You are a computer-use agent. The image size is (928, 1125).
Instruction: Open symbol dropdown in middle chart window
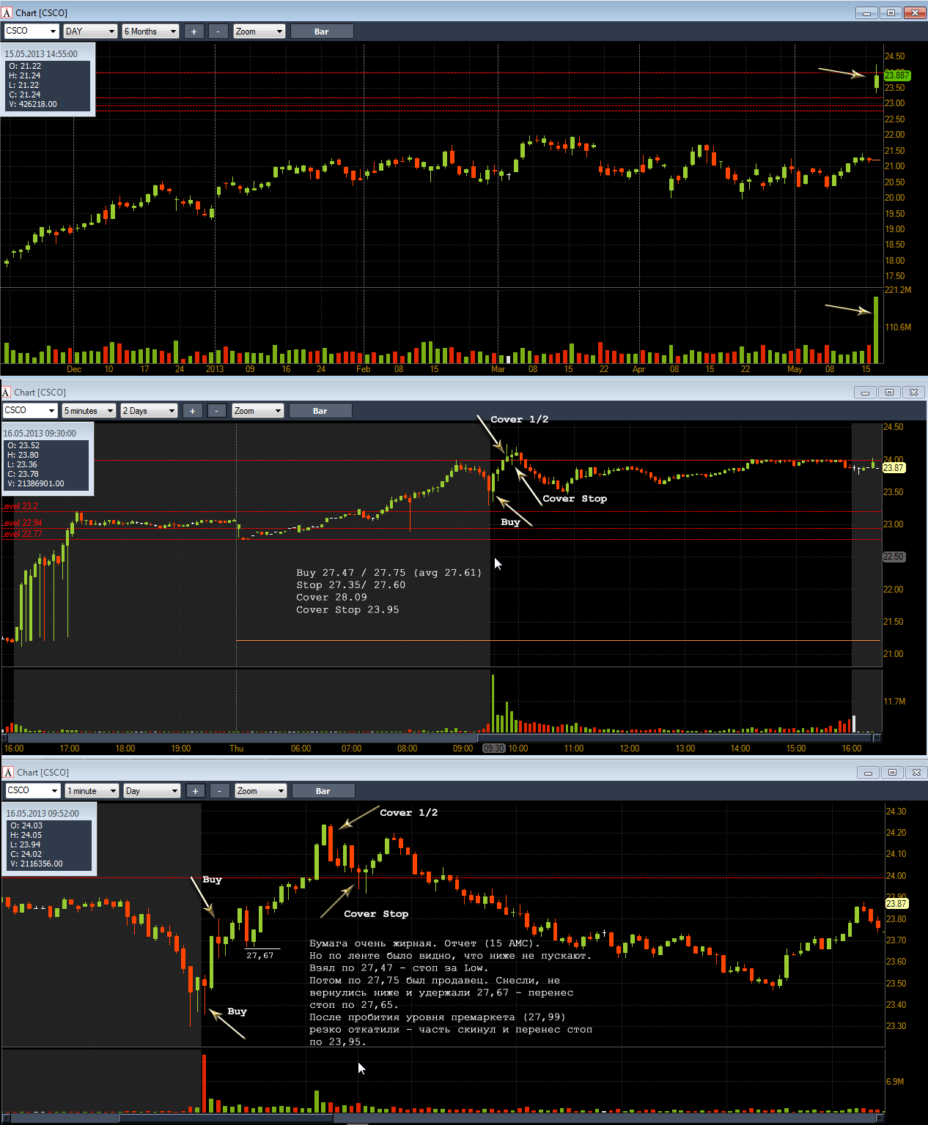(x=29, y=410)
